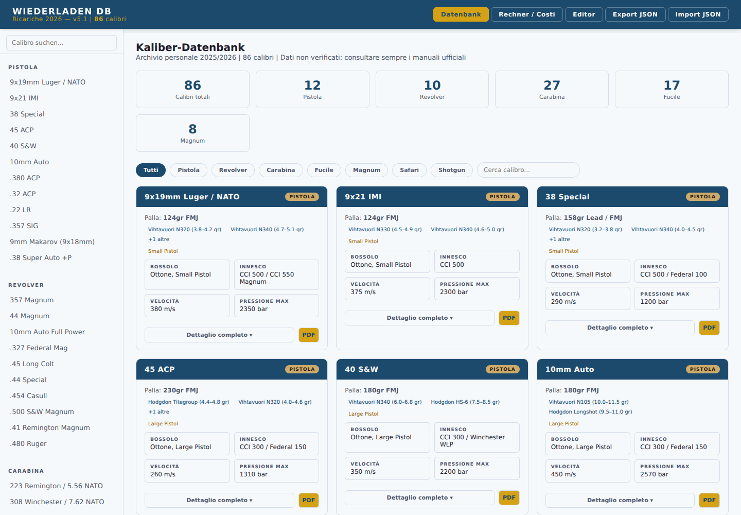Select 308 Winchester / 7.62 NATO
The image size is (741, 515).
[61, 502]
